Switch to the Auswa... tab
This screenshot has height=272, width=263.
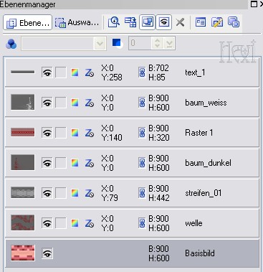[77, 23]
